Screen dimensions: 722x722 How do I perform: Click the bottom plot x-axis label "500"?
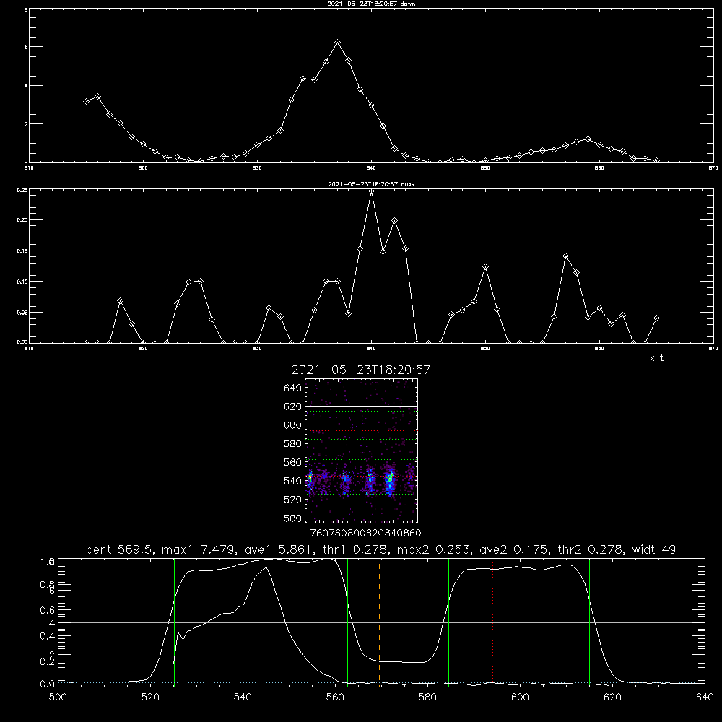58,697
